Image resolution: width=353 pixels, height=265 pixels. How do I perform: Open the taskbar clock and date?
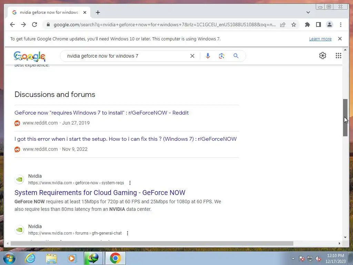click(x=335, y=258)
